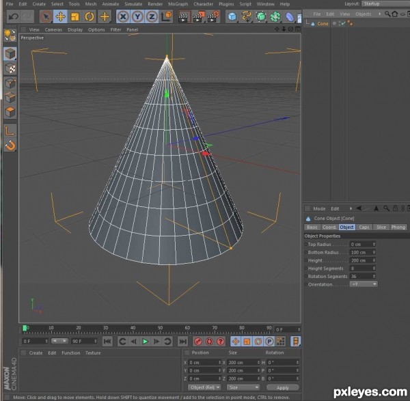Enable the Axis tool
Viewport: 410px width, 401px height.
[10, 131]
